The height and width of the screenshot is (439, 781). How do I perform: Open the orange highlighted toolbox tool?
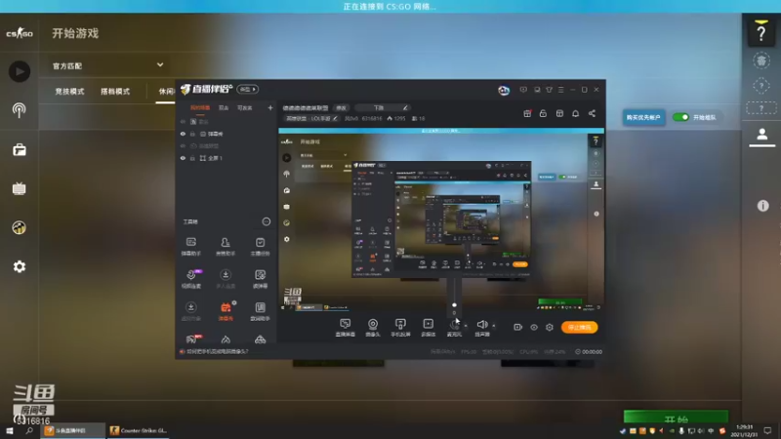pyautogui.click(x=226, y=311)
